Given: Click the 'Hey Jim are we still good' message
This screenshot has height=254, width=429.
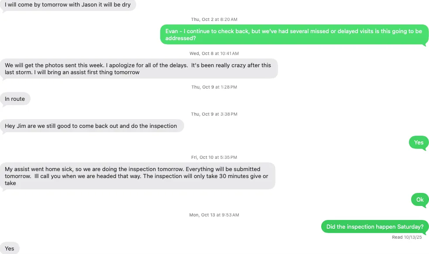Looking at the screenshot, I should tap(91, 126).
